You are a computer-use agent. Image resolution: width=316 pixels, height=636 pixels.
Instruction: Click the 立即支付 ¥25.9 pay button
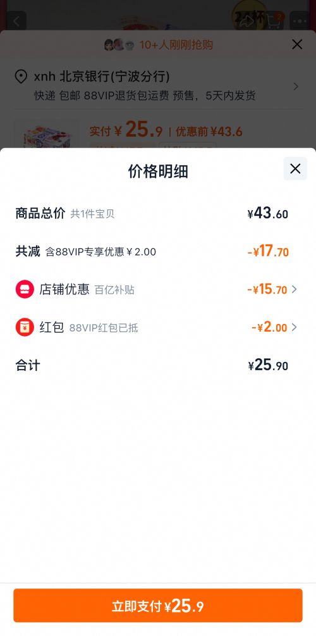point(158,606)
